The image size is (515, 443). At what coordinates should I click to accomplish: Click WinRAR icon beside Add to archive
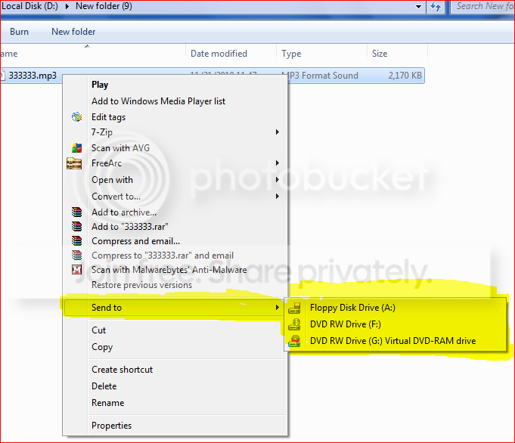tap(77, 212)
